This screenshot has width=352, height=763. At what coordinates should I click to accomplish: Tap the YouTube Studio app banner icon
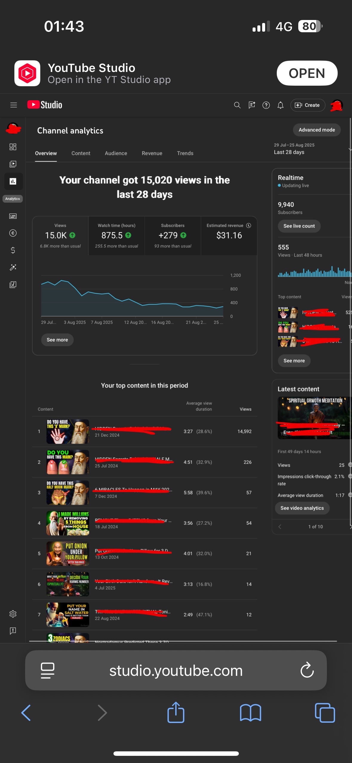(x=27, y=73)
